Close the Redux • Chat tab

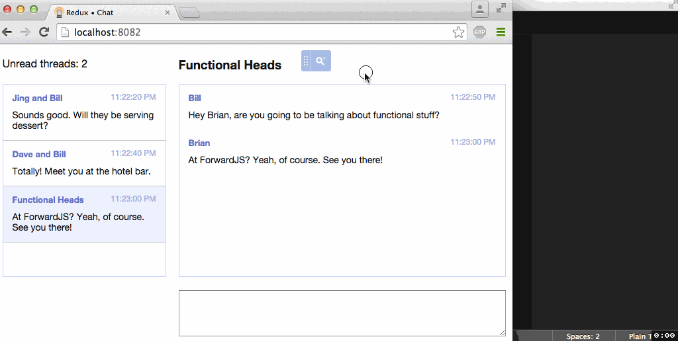(x=168, y=13)
